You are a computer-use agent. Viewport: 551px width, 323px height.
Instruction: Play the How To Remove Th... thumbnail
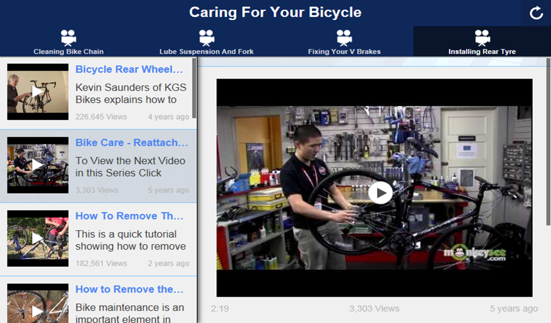point(38,238)
